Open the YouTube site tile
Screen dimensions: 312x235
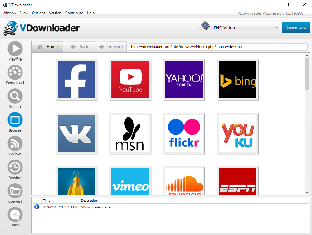point(130,80)
